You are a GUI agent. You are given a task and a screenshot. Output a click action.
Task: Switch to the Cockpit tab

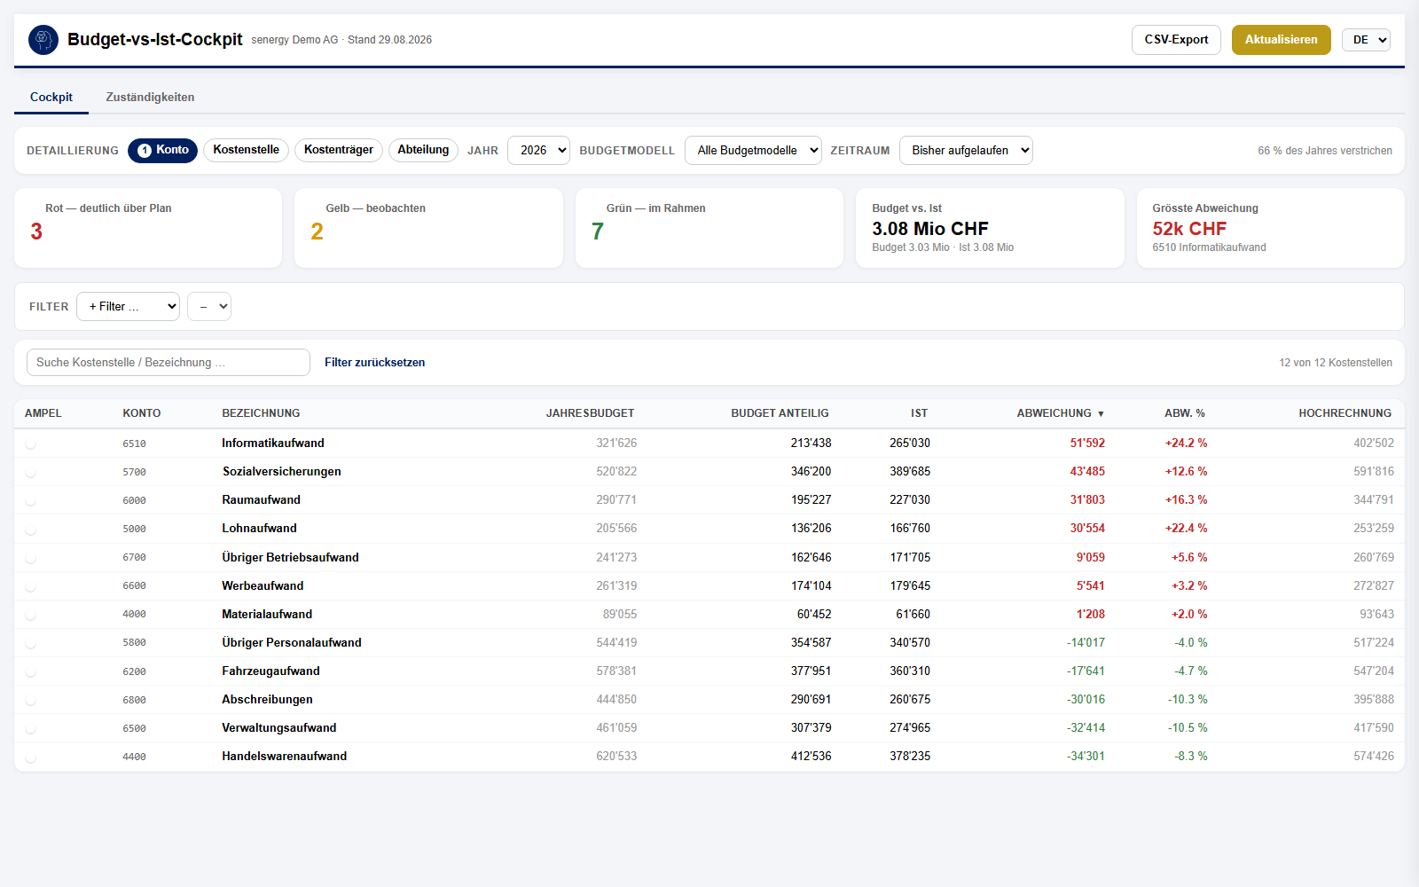click(51, 98)
